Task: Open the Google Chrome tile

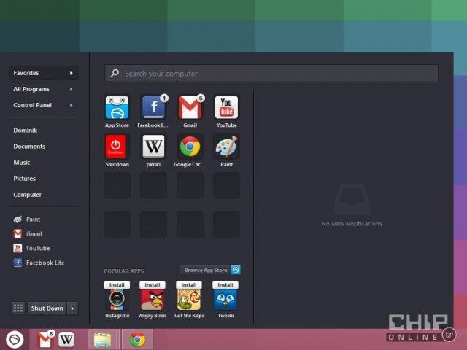Action: 190,147
